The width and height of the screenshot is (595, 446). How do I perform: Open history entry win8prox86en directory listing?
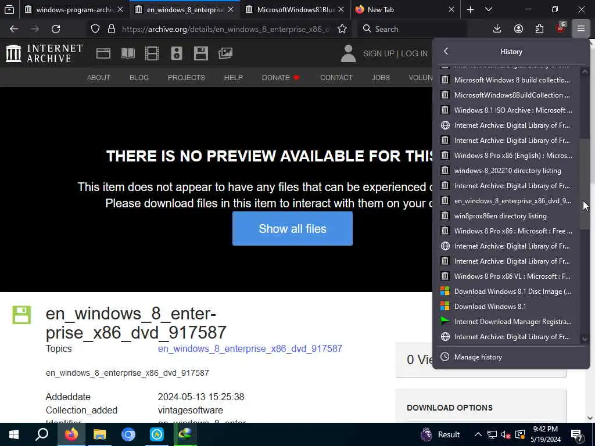pos(511,216)
